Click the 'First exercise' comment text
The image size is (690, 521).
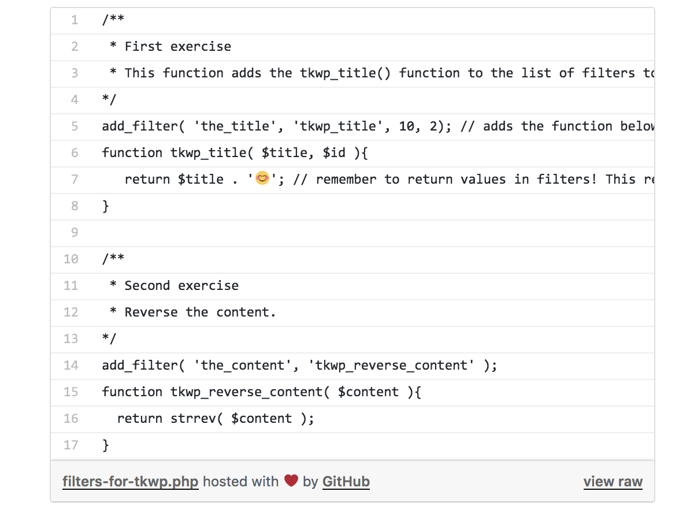tap(178, 47)
